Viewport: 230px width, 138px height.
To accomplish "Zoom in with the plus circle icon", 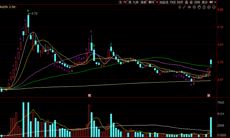I will [x=209, y=7].
